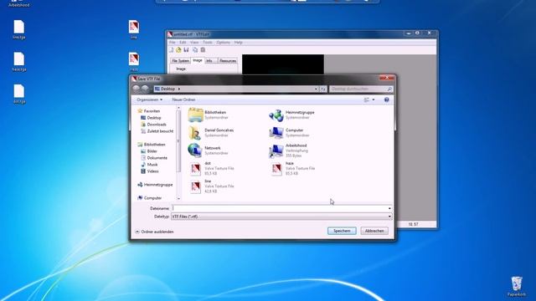Click the Save icon in VTFEdit toolbar
The image size is (536, 301).
click(x=186, y=50)
